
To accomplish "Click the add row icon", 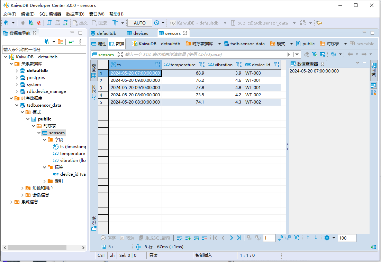I will point(188,238).
